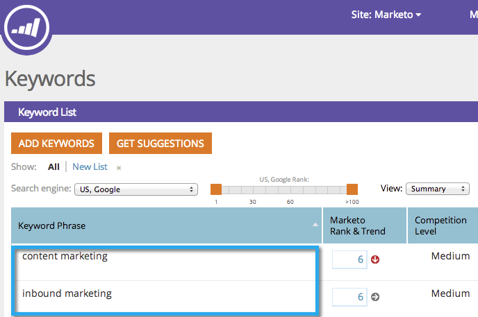Image resolution: width=478 pixels, height=317 pixels.
Task: Click the gray right trend arrow icon
Action: pos(375,297)
